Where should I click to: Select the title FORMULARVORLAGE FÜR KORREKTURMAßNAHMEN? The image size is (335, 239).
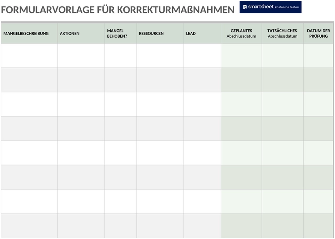(118, 10)
